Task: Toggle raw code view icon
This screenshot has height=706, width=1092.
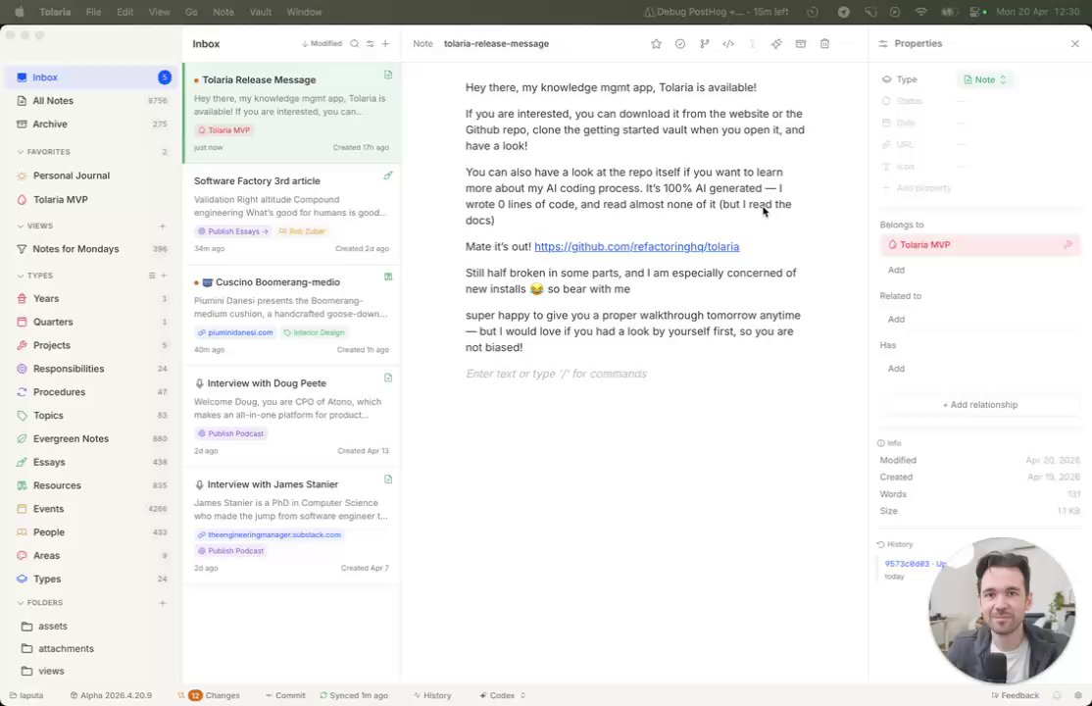Action: pyautogui.click(x=728, y=44)
